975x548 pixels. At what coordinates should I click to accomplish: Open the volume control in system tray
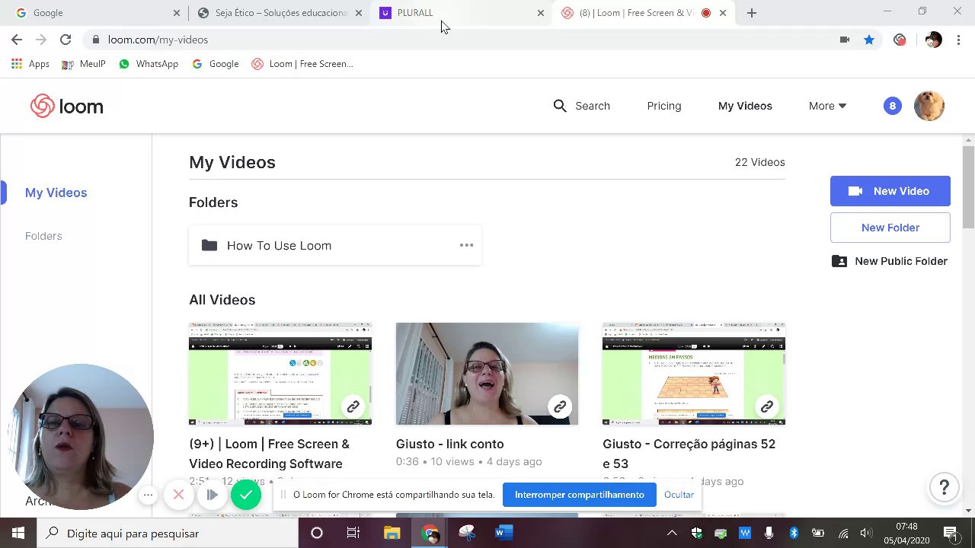(866, 533)
